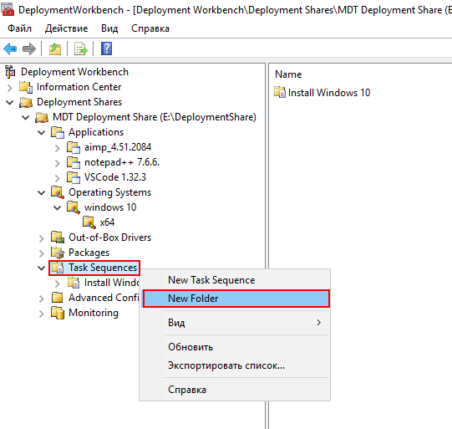452x429 pixels.
Task: Select 'Install Windows 10' text in right pane
Action: pos(329,93)
